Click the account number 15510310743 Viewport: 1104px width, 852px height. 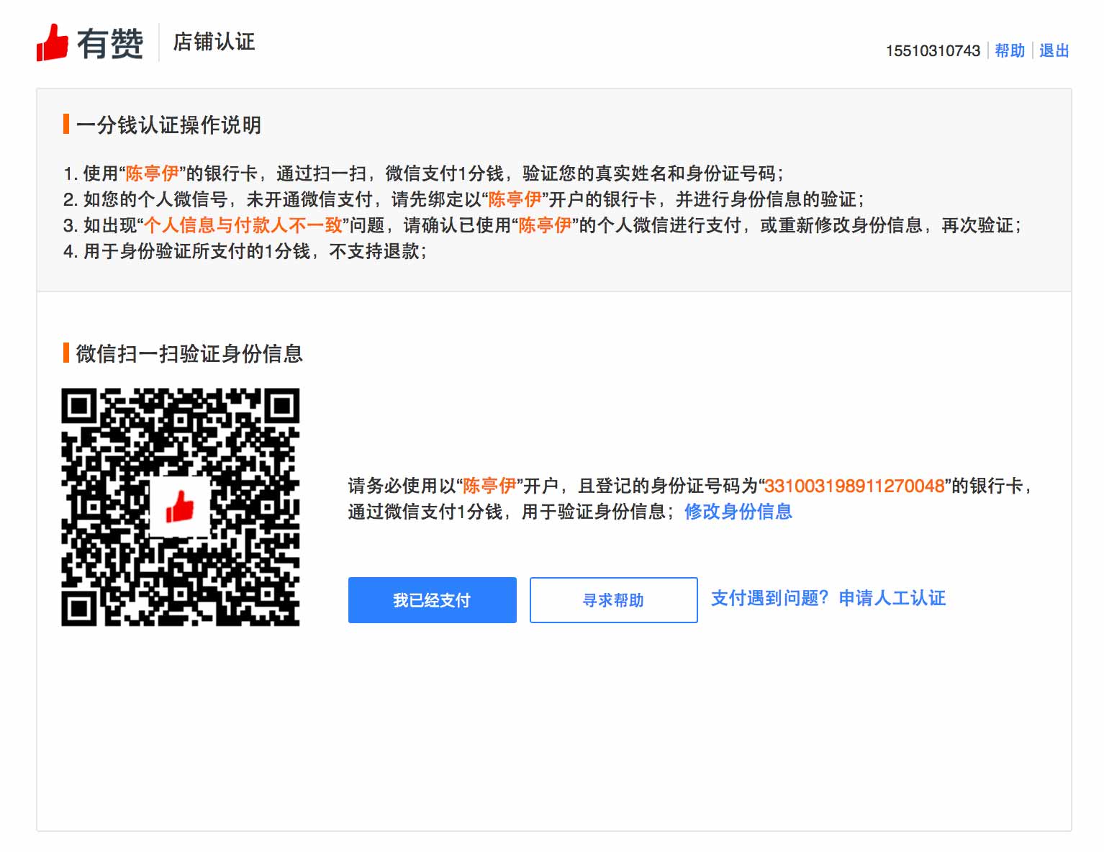tap(933, 50)
